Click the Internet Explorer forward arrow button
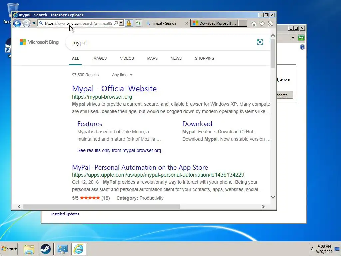Image resolution: width=341 pixels, height=256 pixels. pos(27,23)
